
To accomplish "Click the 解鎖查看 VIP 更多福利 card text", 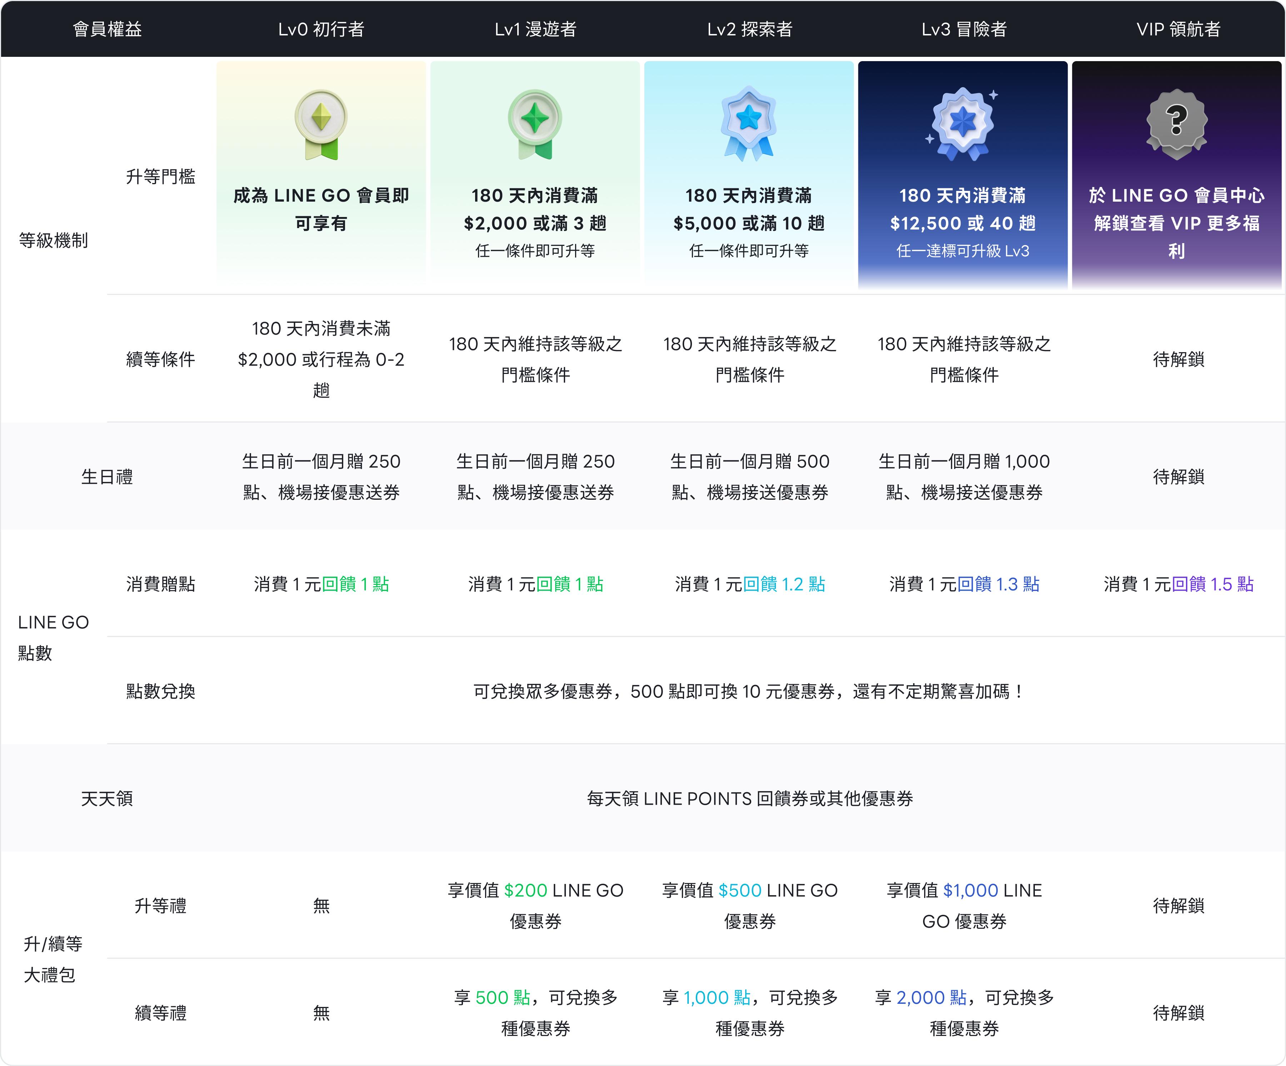I will point(1176,237).
